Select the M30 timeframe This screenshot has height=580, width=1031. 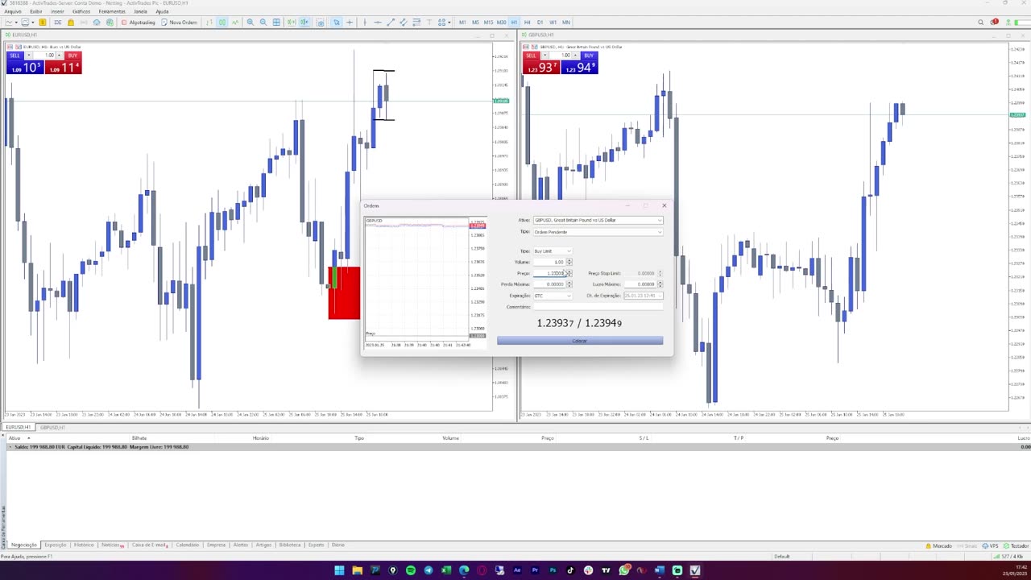pos(501,23)
